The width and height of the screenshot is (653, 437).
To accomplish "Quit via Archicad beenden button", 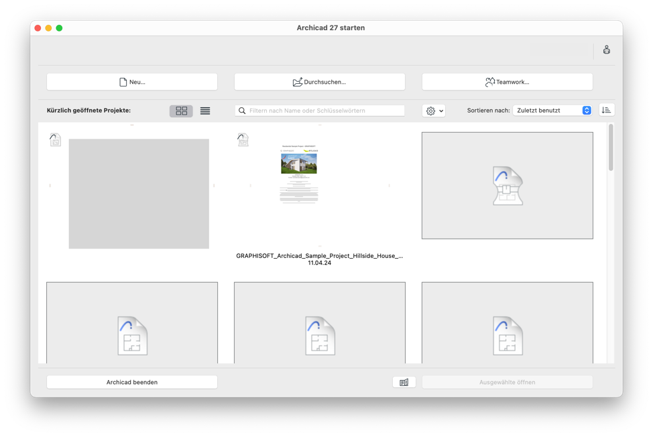I will pos(132,382).
